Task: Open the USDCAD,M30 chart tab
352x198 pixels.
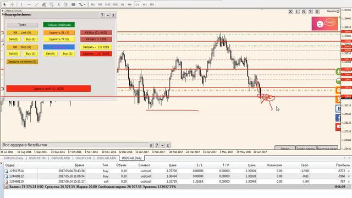Action: pyautogui.click(x=106, y=158)
